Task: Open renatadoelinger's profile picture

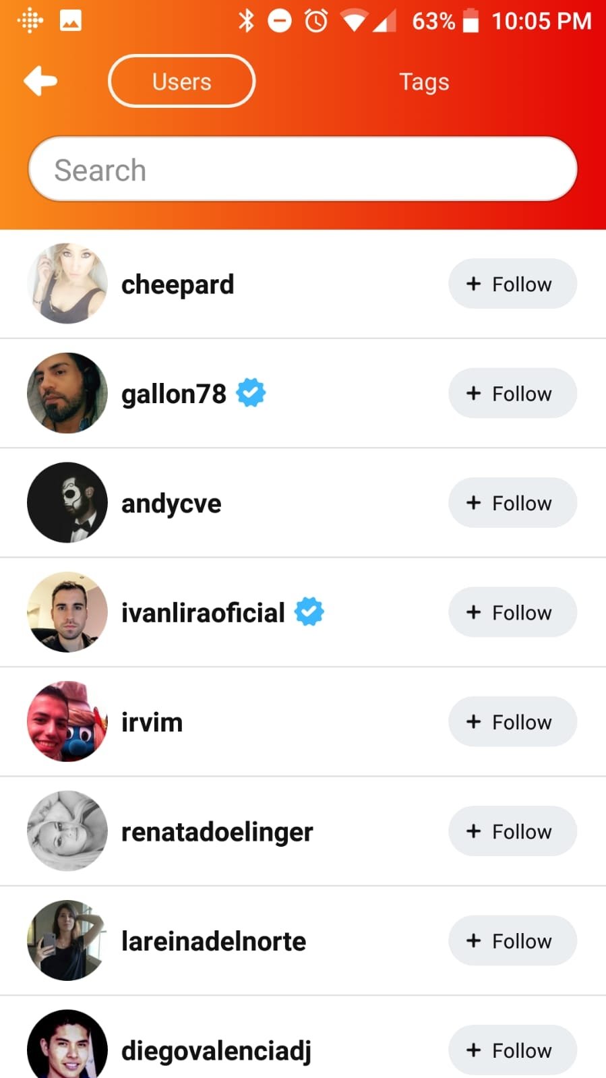Action: (67, 831)
